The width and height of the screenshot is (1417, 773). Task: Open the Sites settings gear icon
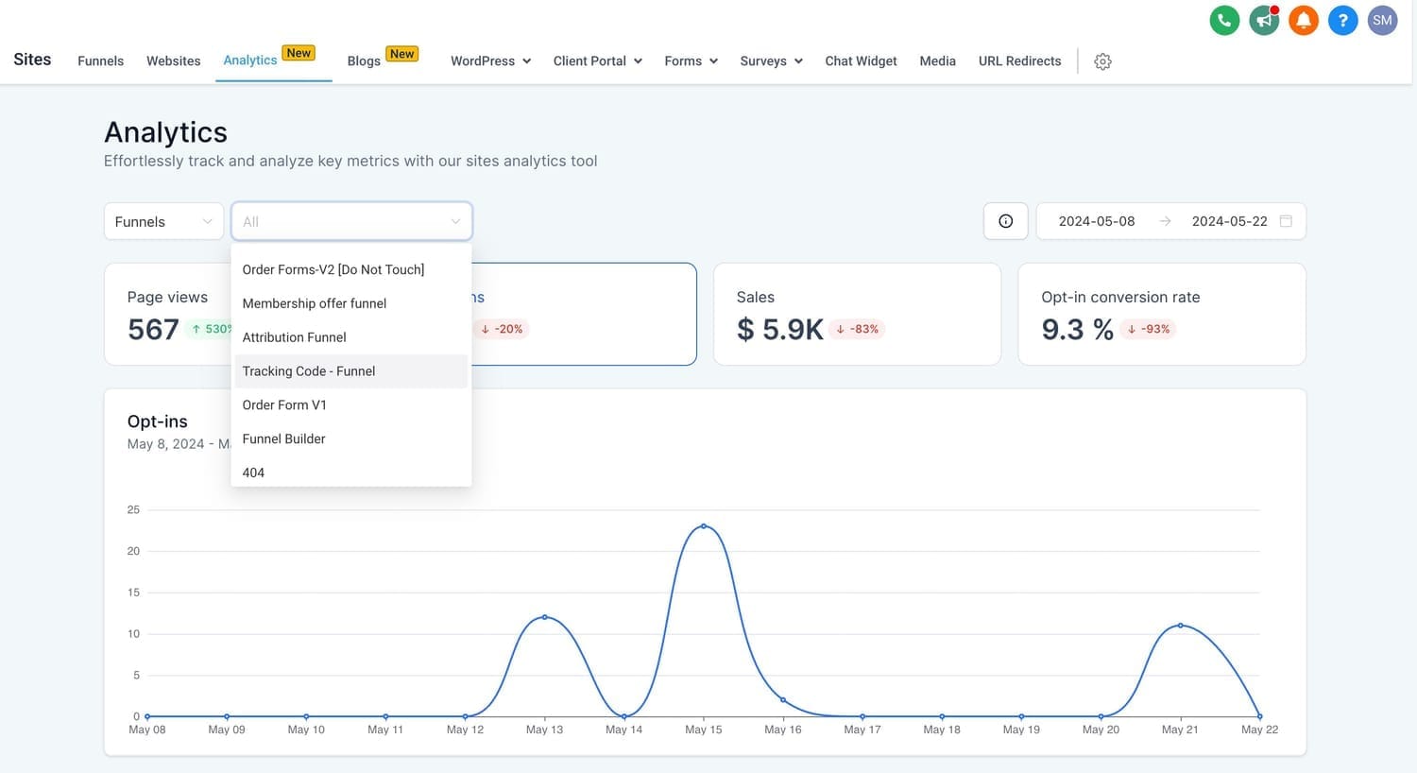[x=1102, y=61]
